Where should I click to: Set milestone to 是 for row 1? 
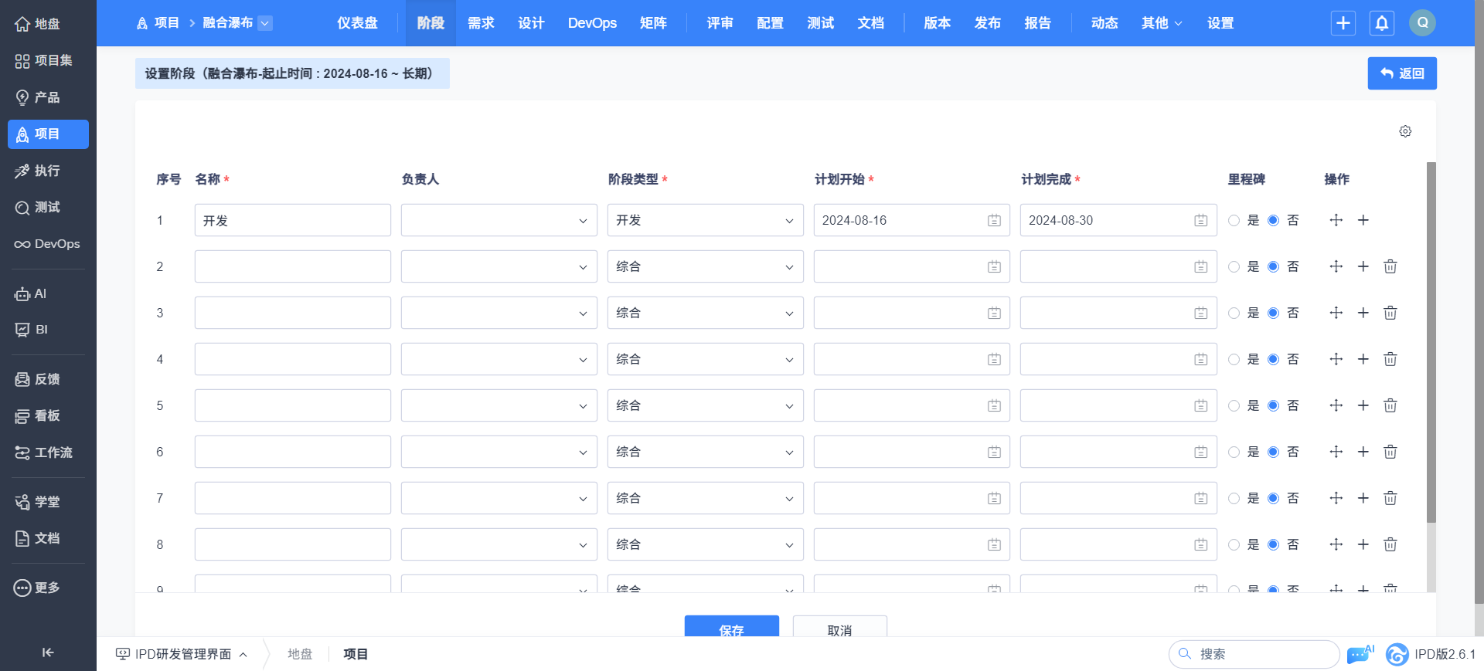point(1234,220)
